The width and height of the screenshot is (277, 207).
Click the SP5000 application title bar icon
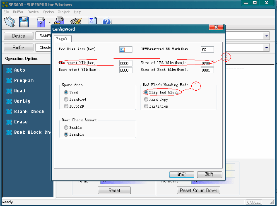click(5, 5)
